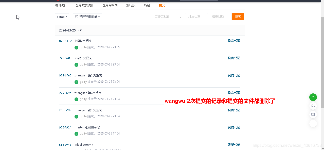Click the 开始日期 date field
The image size is (324, 150).
coord(196,17)
